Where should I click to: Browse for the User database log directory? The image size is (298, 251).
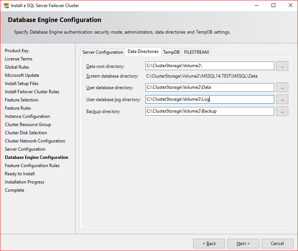(x=282, y=99)
